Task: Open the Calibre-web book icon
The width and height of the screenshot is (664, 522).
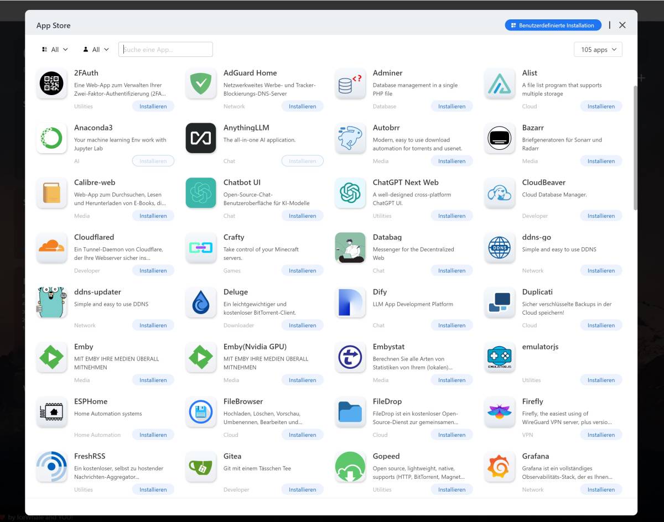Action: 51,193
